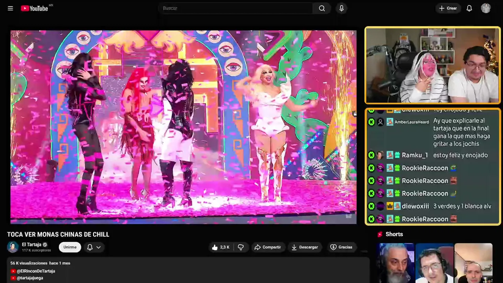
Task: Open the first Shorts thumbnail
Action: click(x=395, y=263)
